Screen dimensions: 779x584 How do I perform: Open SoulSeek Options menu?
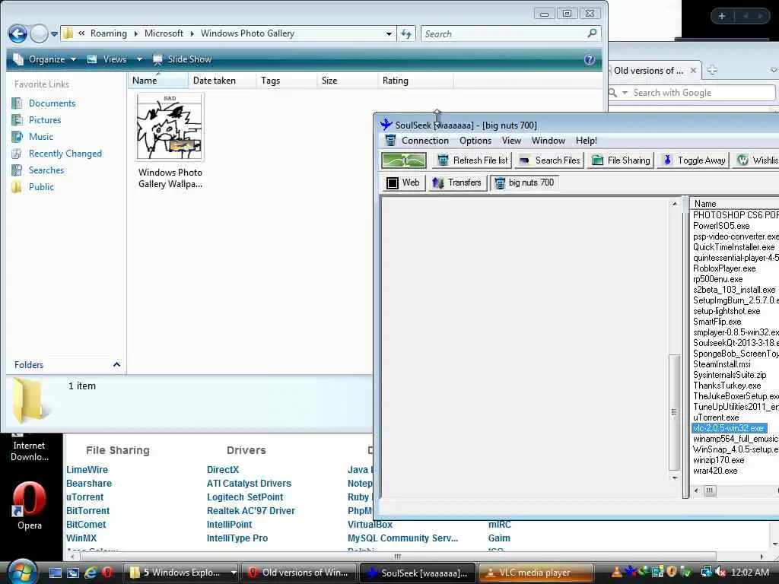(475, 141)
